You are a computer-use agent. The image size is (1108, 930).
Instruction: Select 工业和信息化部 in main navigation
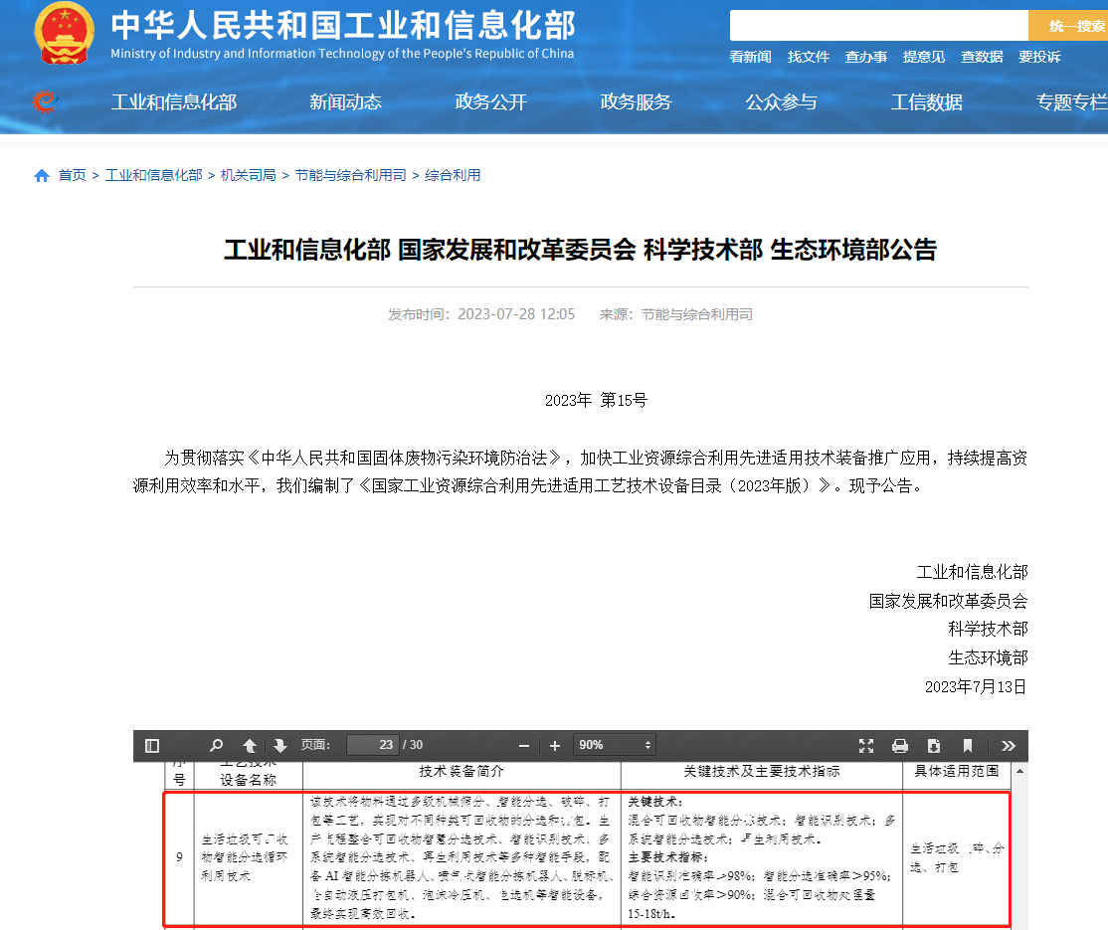pos(174,101)
